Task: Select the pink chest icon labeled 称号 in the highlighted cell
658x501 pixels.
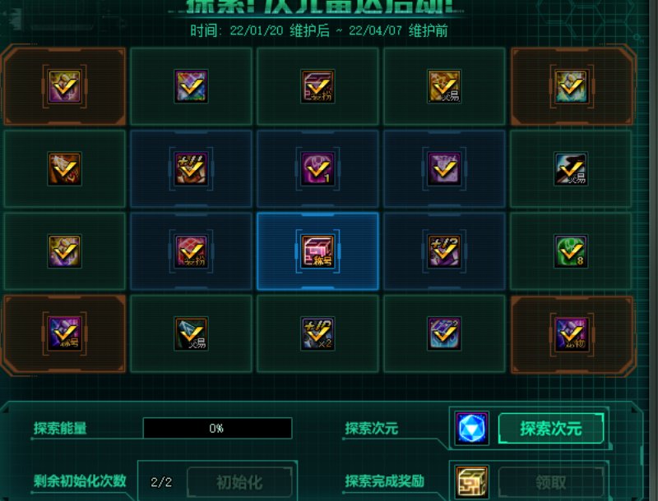Action: 317,251
